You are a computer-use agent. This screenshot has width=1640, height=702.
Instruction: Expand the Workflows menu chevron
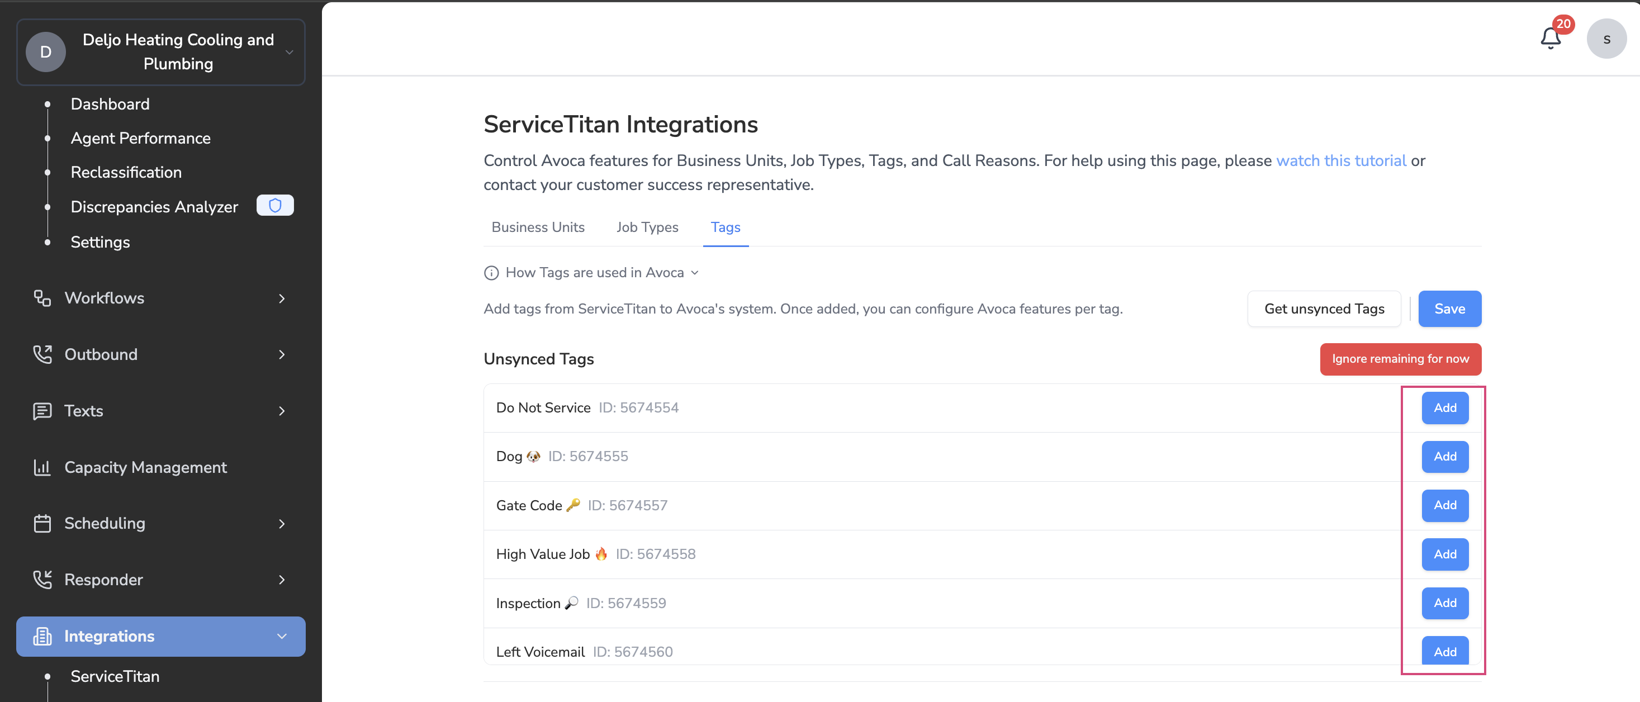click(x=281, y=298)
